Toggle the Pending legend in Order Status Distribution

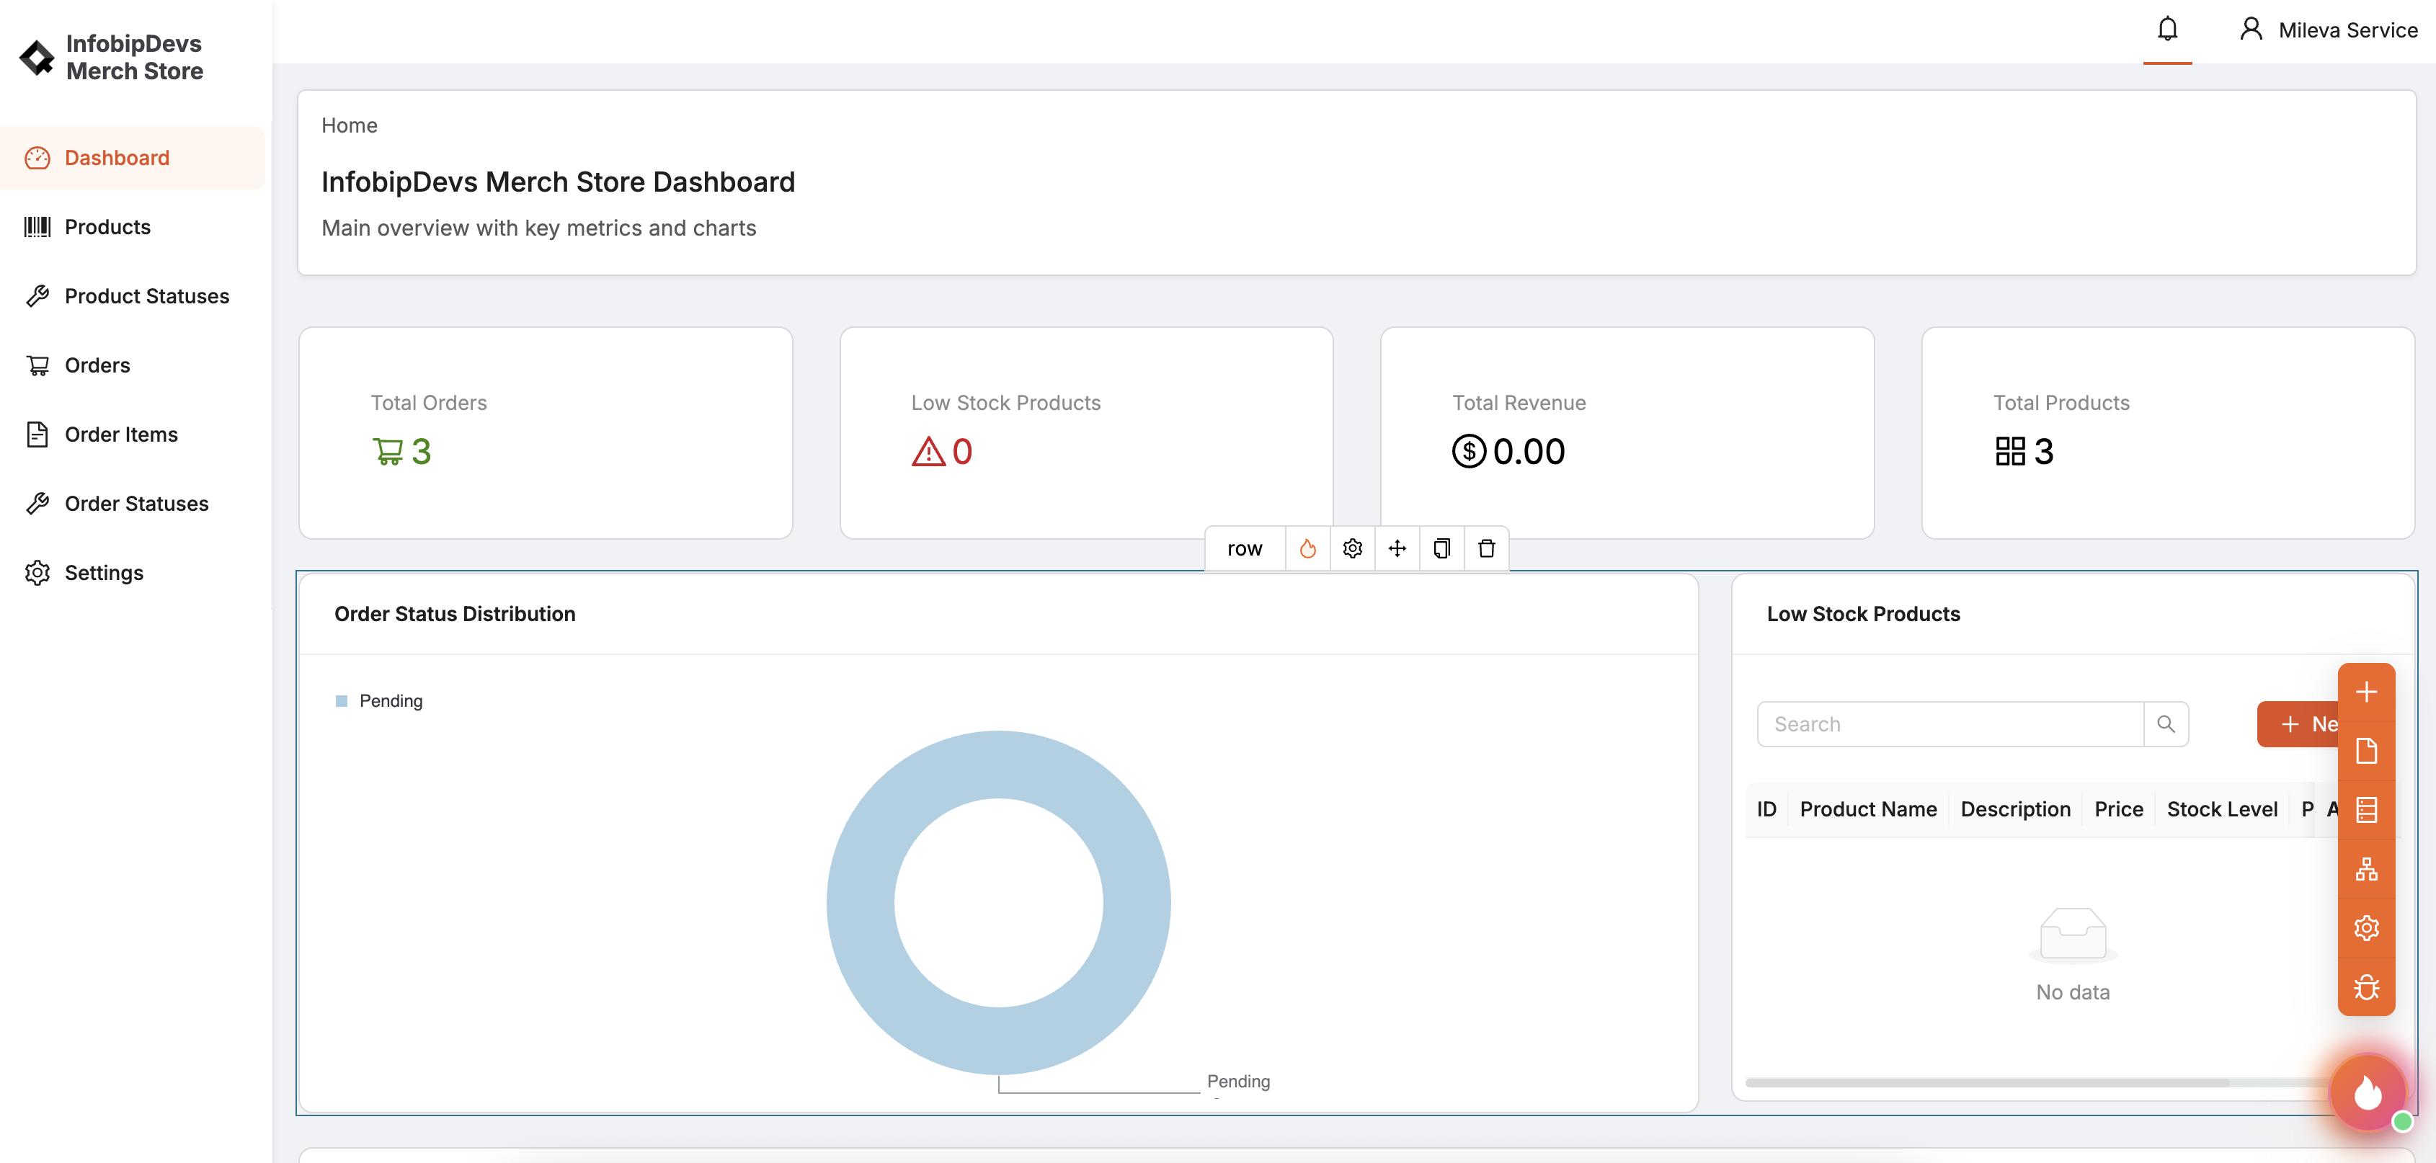point(378,700)
